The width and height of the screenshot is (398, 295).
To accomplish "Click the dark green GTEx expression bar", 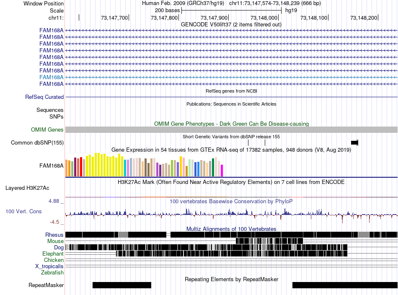I will pyautogui.click(x=213, y=168).
